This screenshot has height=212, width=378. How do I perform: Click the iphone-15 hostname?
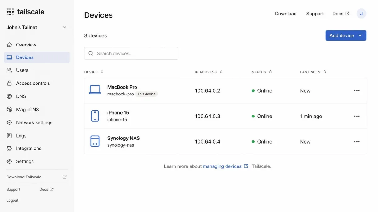click(117, 120)
